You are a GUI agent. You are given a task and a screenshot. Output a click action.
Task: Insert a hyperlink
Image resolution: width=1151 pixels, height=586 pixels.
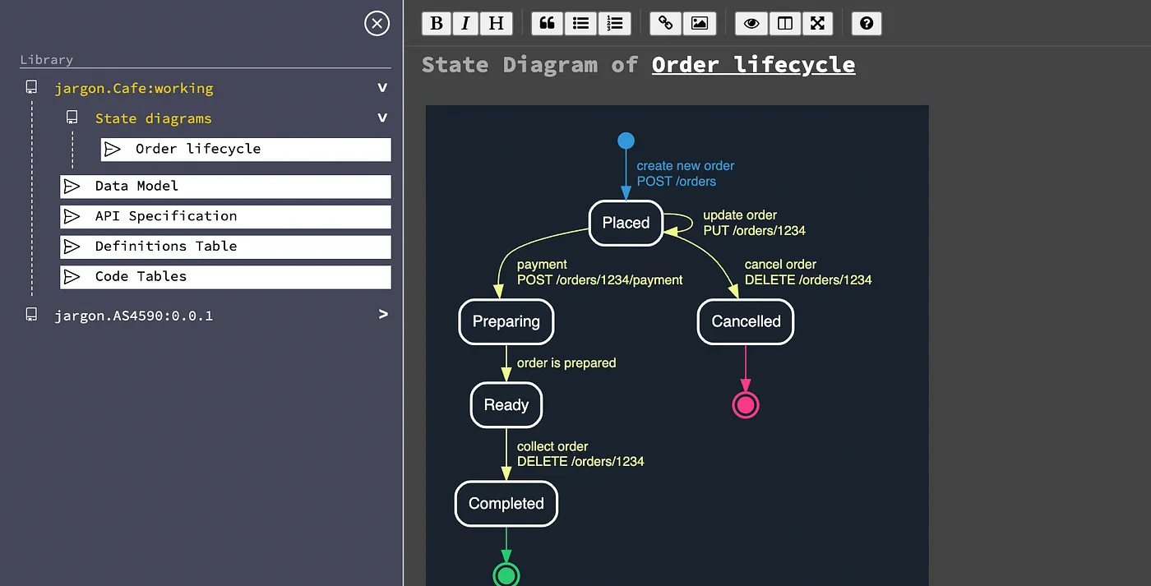[x=665, y=23]
